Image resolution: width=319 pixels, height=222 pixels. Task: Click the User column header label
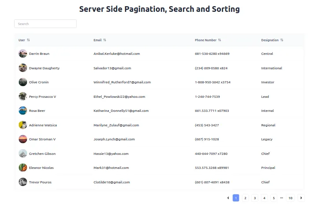click(x=22, y=40)
